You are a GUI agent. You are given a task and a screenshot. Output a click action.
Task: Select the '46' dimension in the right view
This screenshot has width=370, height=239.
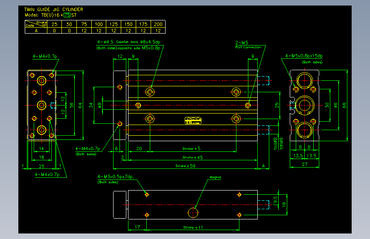(x=335, y=105)
